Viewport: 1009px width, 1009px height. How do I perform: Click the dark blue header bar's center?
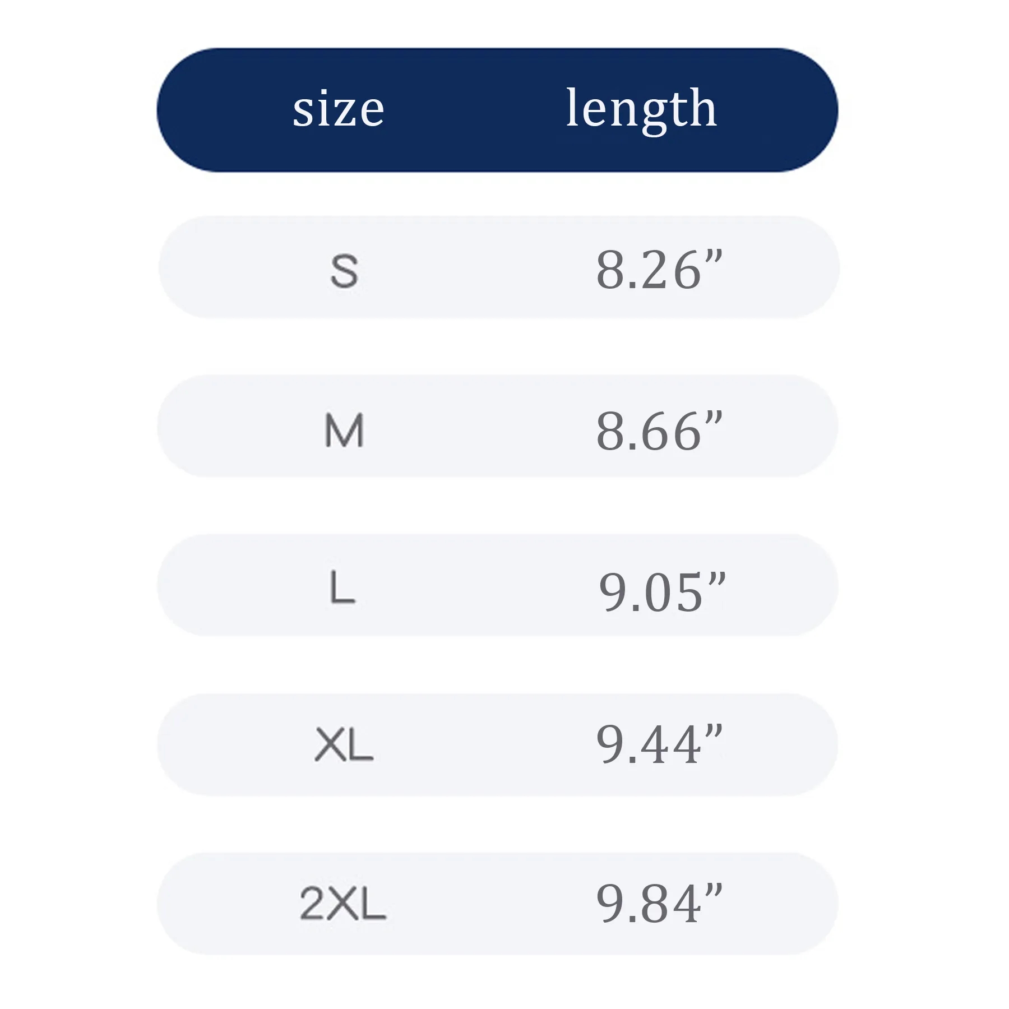pos(497,110)
